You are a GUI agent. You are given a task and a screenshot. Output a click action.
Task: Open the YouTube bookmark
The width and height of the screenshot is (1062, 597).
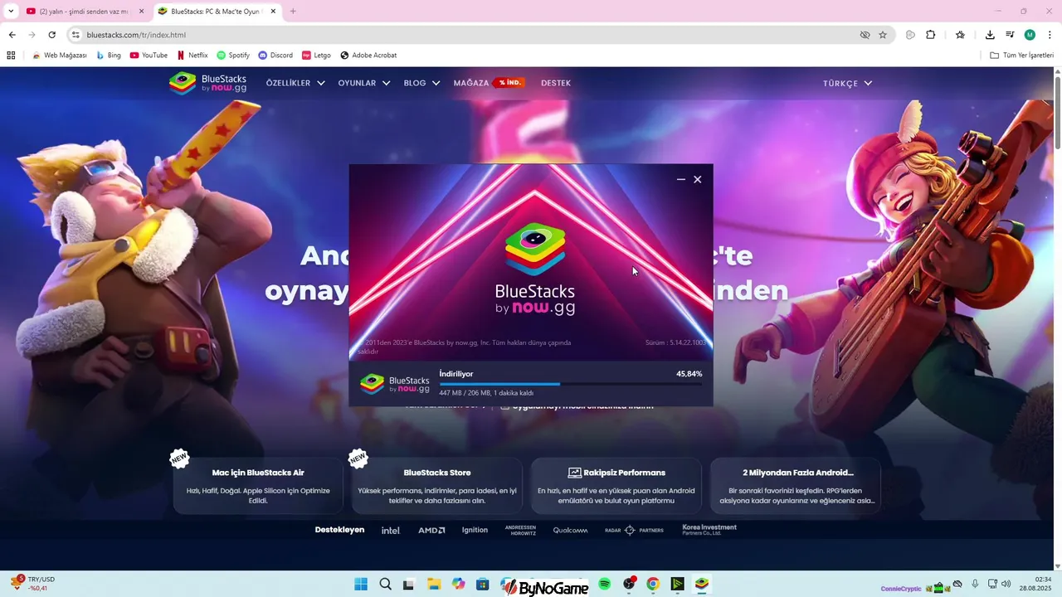(149, 56)
